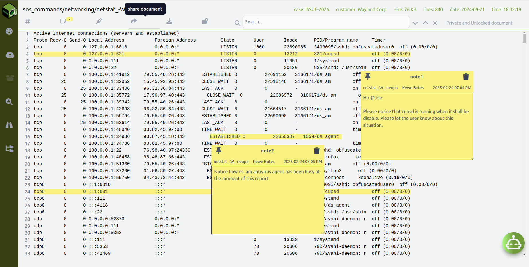Click the note2 title
The height and width of the screenshot is (267, 529).
[x=267, y=151]
